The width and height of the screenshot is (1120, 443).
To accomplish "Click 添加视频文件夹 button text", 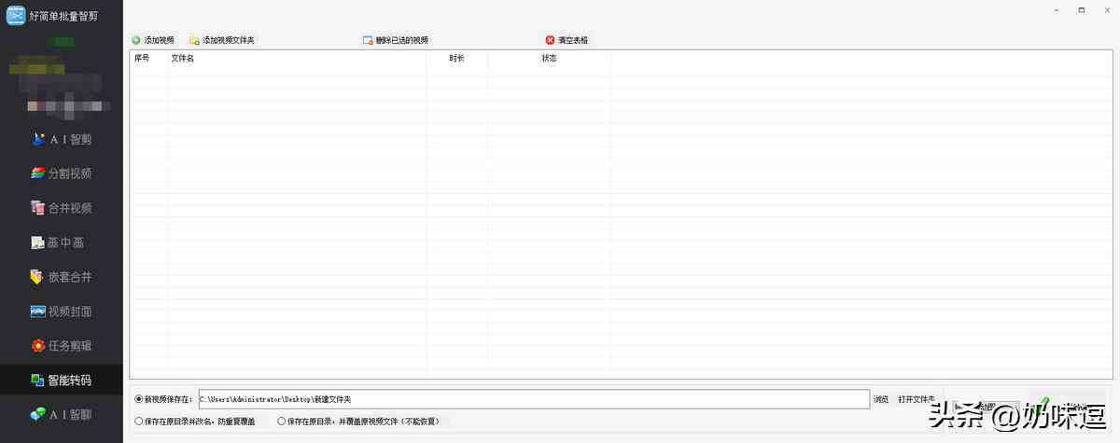I will tap(229, 40).
